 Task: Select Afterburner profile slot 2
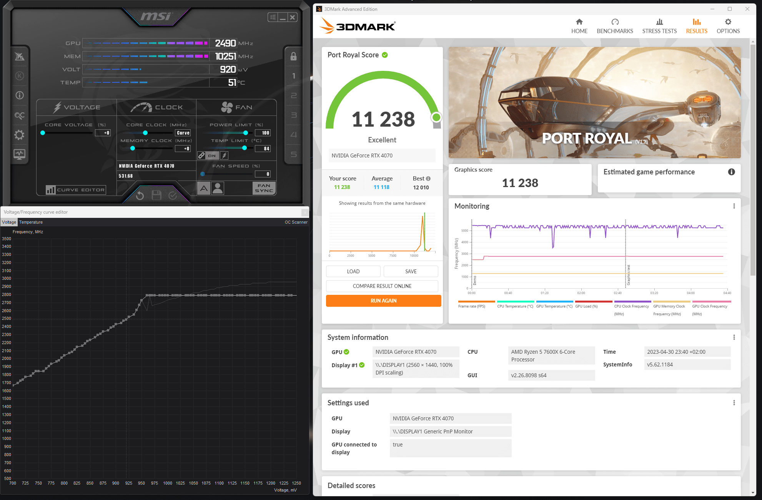click(x=293, y=95)
